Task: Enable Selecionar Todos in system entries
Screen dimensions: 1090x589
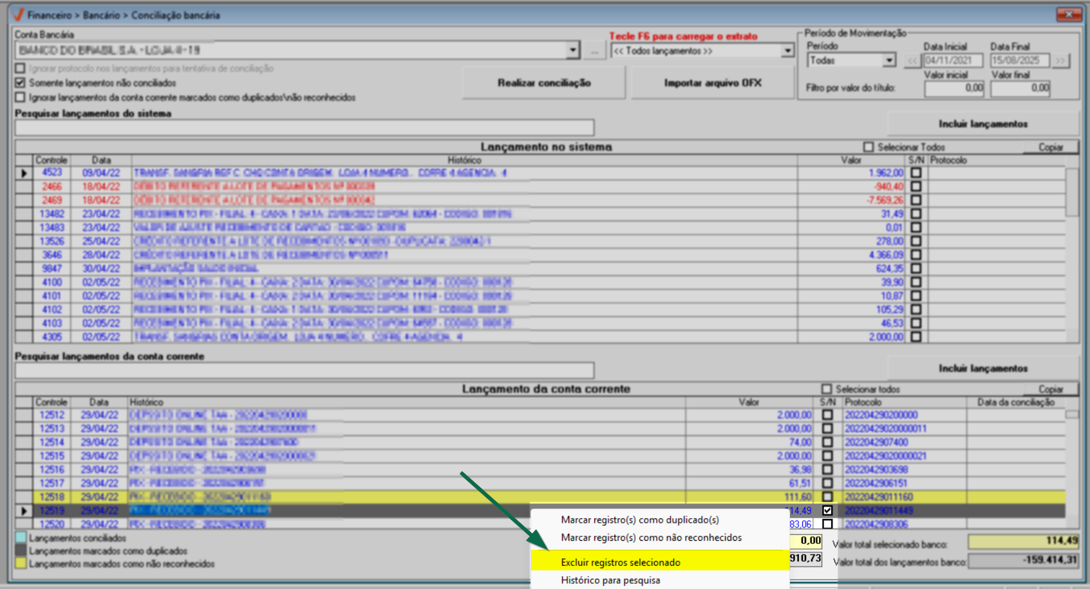Action: [869, 147]
